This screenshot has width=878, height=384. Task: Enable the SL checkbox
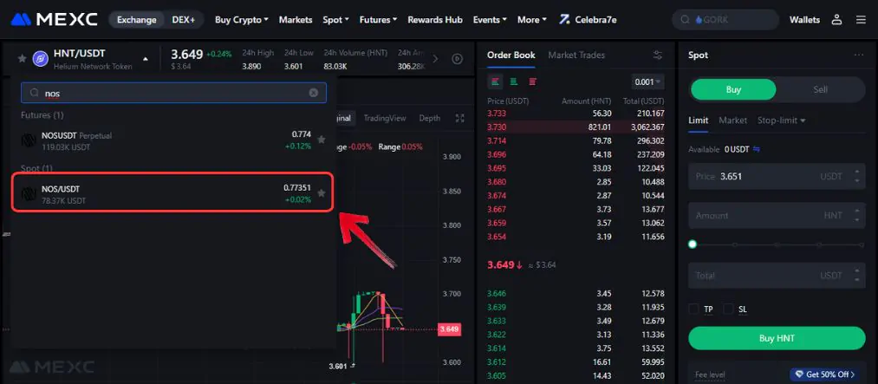click(729, 309)
